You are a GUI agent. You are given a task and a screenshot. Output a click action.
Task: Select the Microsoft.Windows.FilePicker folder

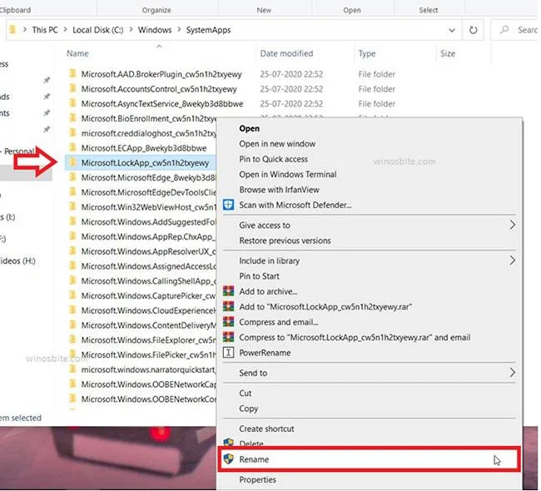pos(148,355)
